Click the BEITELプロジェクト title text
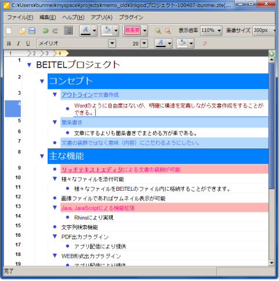This screenshot has width=279, height=281. (78, 65)
